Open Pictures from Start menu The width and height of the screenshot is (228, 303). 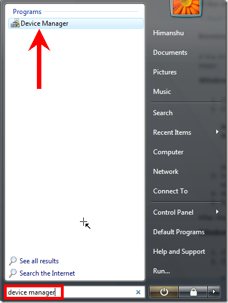click(x=165, y=72)
